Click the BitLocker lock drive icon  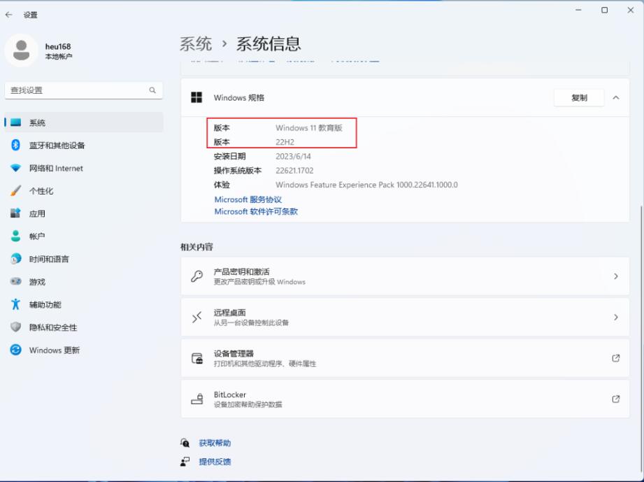pos(197,399)
